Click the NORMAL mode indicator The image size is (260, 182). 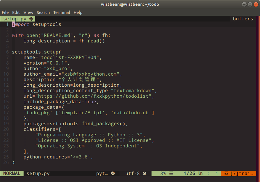(12, 173)
